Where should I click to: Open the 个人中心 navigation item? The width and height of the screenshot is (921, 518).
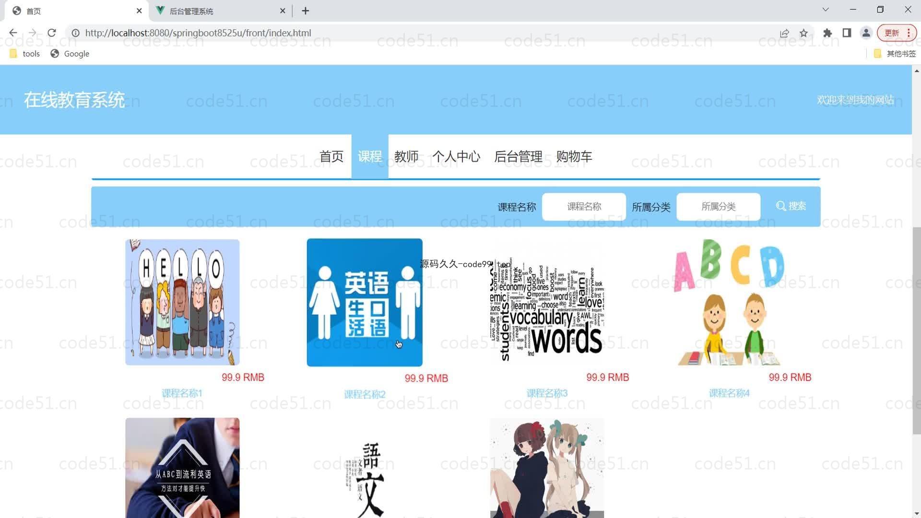click(x=456, y=156)
